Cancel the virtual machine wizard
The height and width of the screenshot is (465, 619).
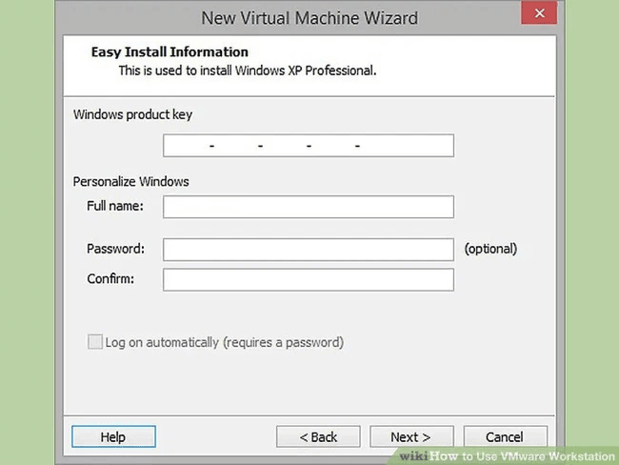506,436
